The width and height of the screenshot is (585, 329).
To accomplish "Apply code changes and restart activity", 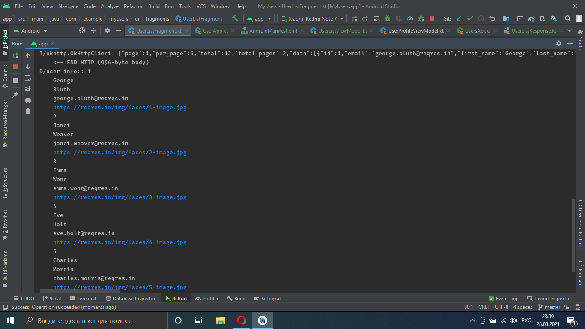I will tap(365, 18).
